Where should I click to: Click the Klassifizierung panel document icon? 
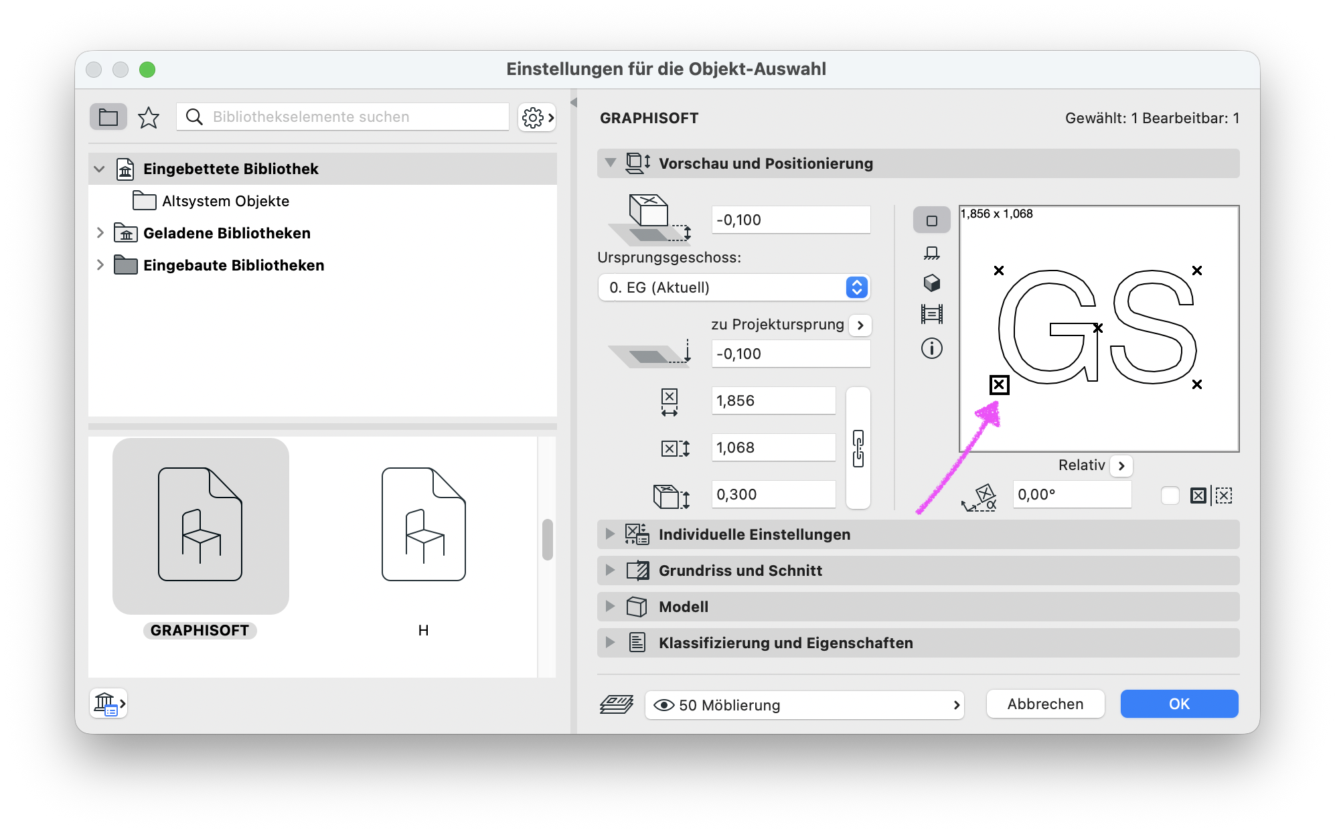pyautogui.click(x=637, y=642)
